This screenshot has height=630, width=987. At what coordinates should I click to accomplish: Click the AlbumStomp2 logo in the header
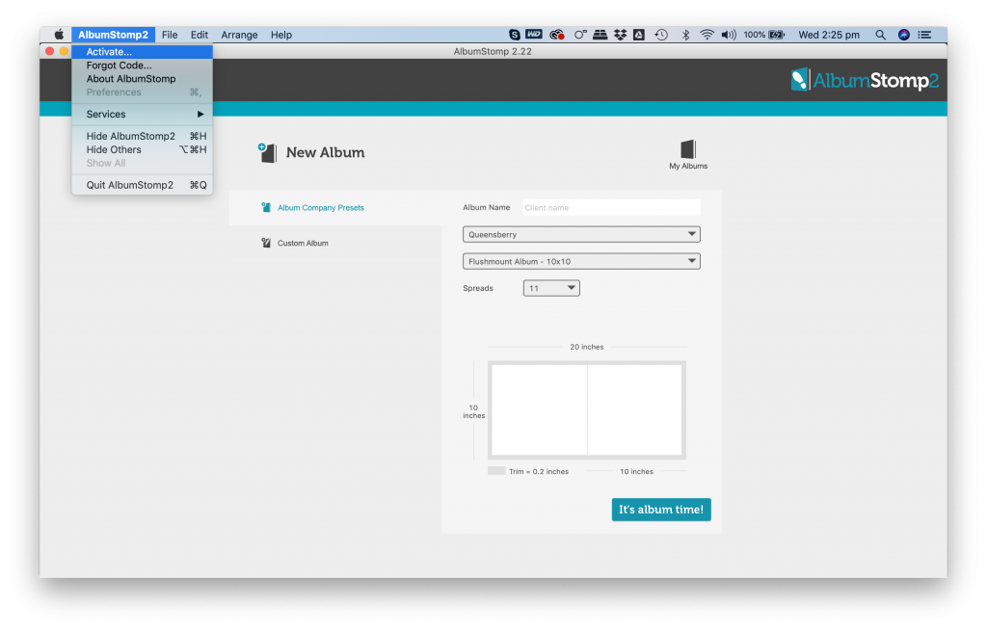pos(864,81)
